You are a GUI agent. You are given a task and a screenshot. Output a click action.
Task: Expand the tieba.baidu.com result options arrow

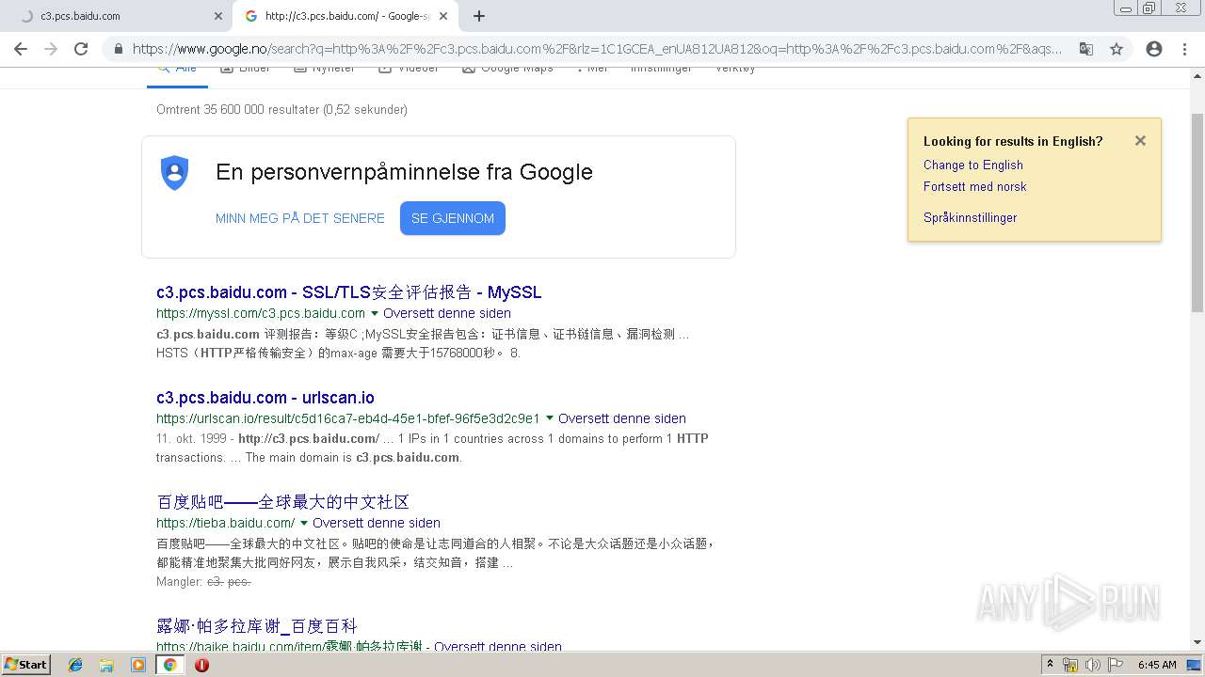click(304, 523)
